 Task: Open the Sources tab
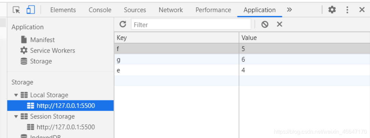(x=135, y=10)
